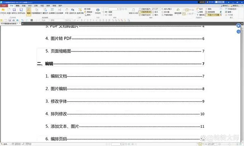Click the 搜索 button at the top right
Image resolution: width=244 pixels, height=146 pixels.
coord(235,6)
